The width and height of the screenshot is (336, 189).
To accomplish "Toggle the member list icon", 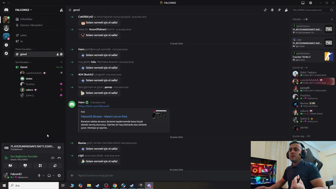I will pos(286,10).
